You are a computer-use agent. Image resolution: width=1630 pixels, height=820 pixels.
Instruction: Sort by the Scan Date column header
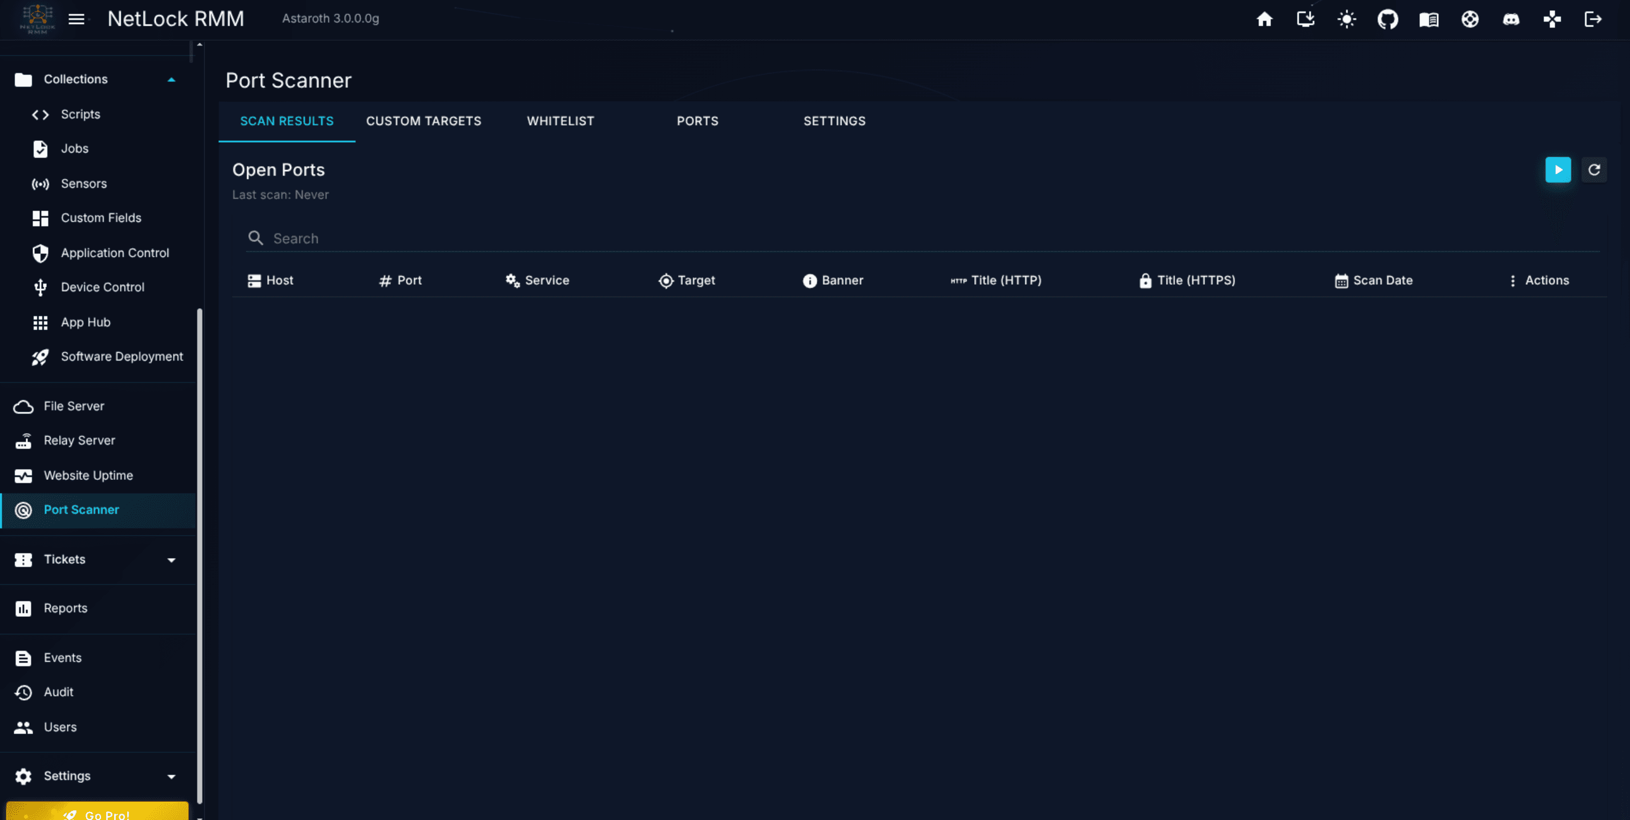[1374, 280]
